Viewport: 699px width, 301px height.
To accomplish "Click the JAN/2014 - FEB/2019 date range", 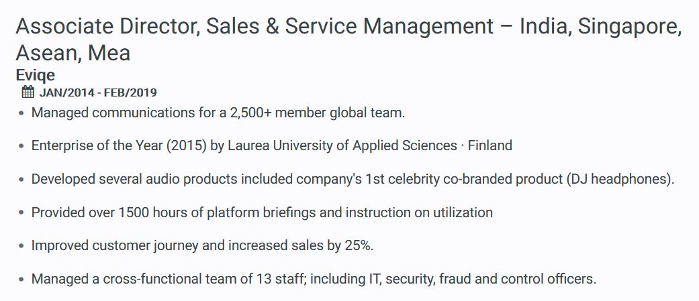I will [98, 93].
